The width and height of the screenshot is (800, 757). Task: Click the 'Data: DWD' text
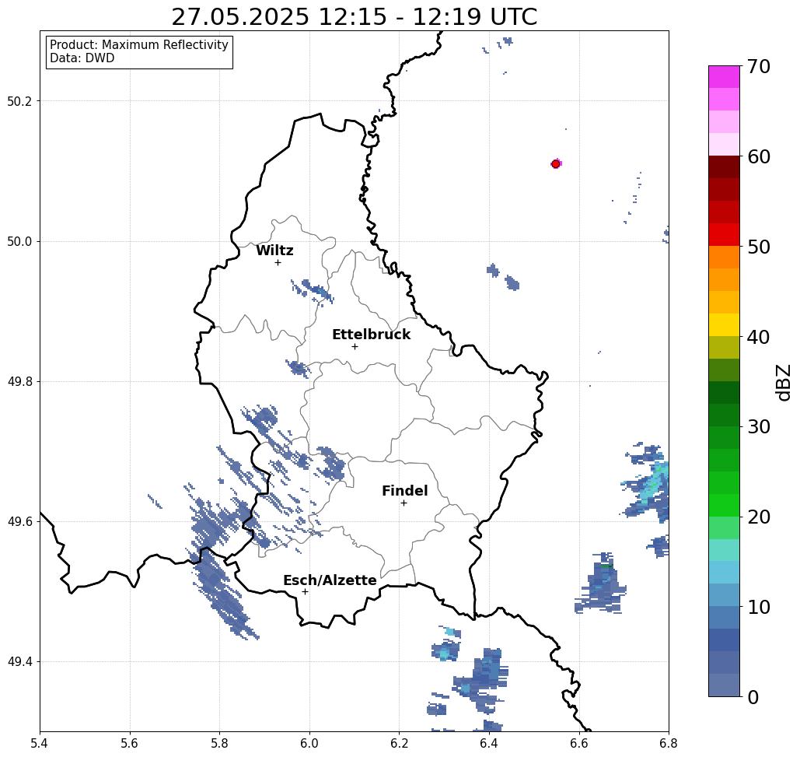pos(82,58)
